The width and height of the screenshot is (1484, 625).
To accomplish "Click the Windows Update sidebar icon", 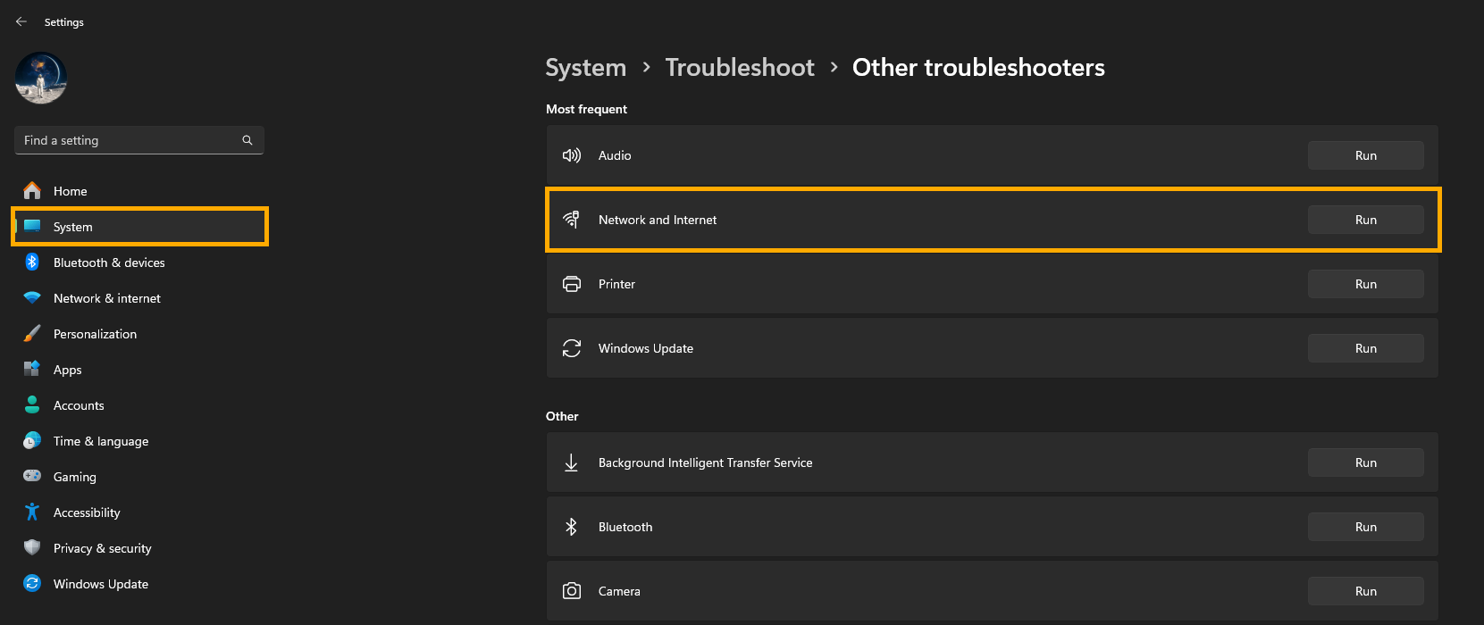I will pos(32,583).
